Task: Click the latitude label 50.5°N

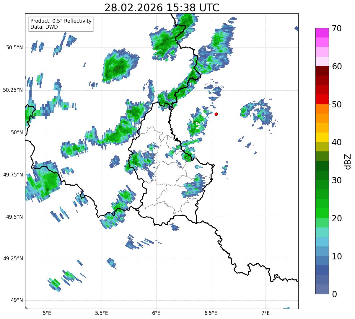Action: point(14,48)
